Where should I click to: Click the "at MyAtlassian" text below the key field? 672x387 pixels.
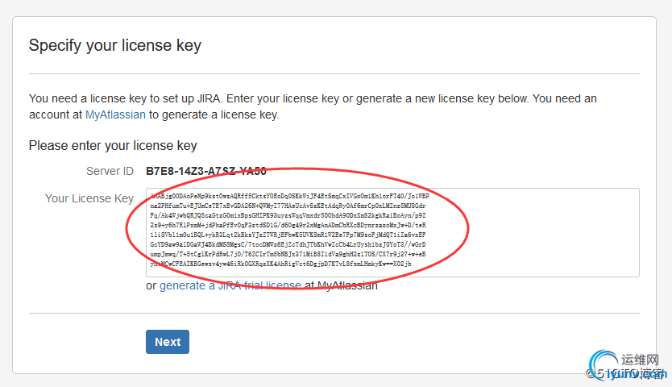[x=341, y=285]
